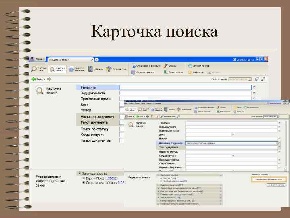Screen dimensions: 290x218
Task: Click Обзоры icon in front window toolbar
Action: point(218,107)
